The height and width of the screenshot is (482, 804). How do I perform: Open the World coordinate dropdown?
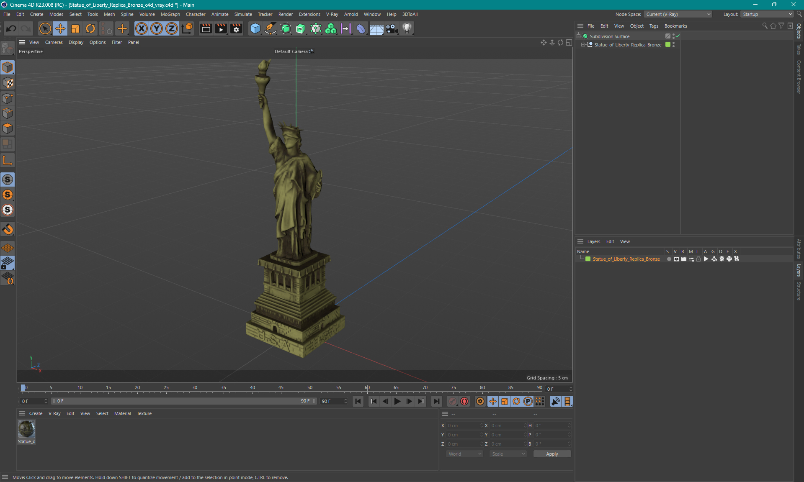[x=464, y=454]
